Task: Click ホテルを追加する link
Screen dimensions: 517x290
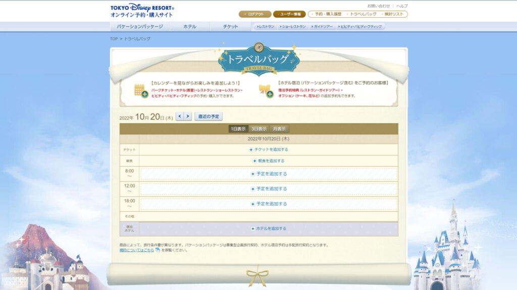Action: click(x=269, y=229)
